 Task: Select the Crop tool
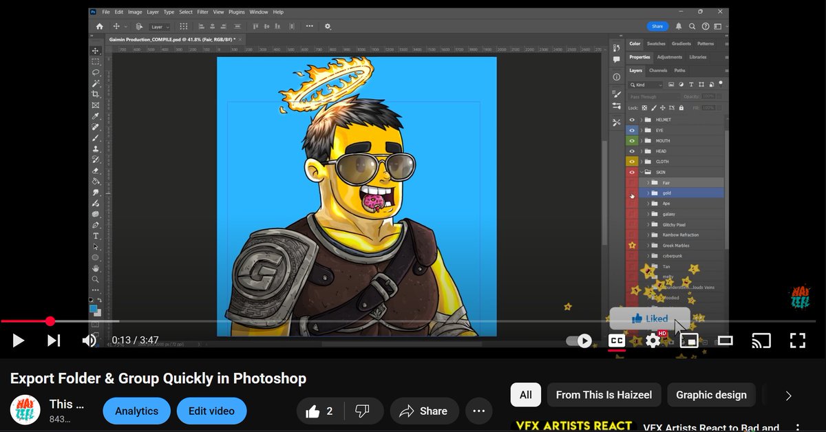(x=96, y=94)
